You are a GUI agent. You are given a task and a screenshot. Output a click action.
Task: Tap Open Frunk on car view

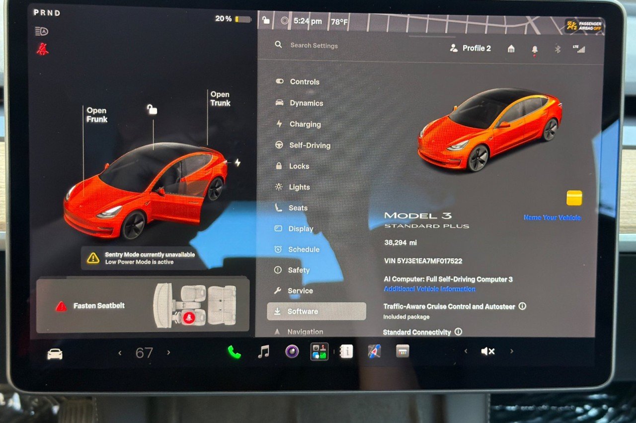(x=97, y=115)
